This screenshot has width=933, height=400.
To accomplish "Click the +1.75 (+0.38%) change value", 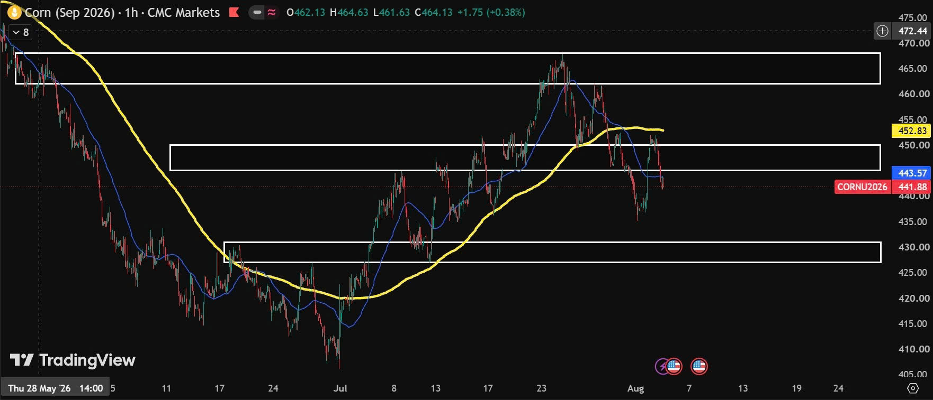I will [x=491, y=12].
